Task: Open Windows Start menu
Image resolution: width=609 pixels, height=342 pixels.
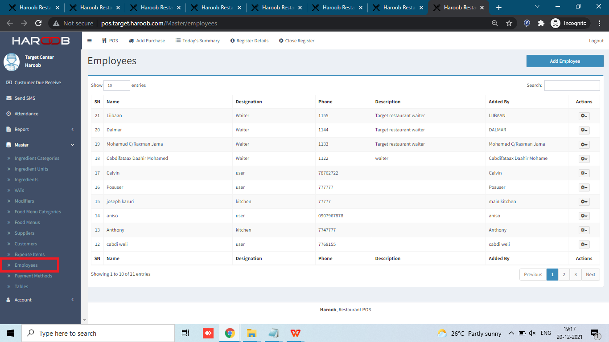Action: tap(11, 333)
